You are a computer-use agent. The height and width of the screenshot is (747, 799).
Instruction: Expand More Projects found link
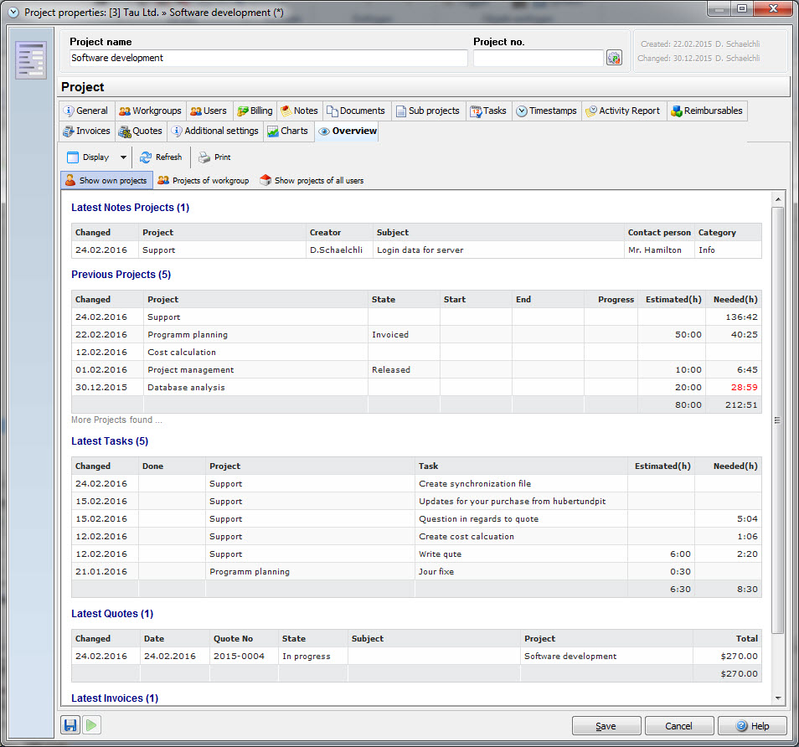tap(116, 420)
